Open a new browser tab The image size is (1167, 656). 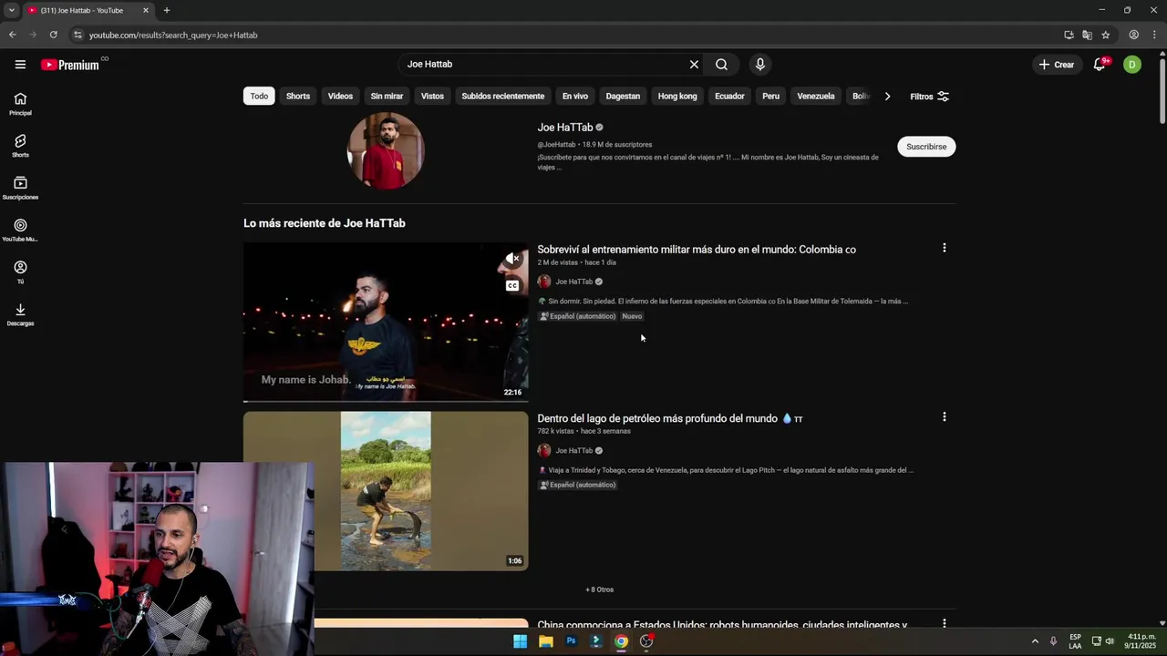166,10
